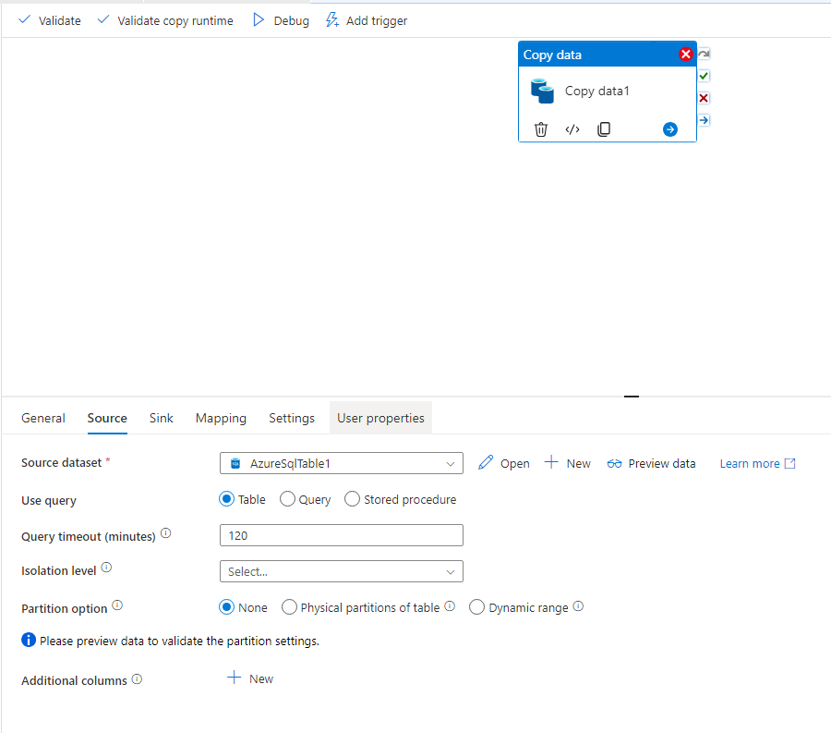831x733 pixels.
Task: Click the Debug play icon
Action: point(260,19)
